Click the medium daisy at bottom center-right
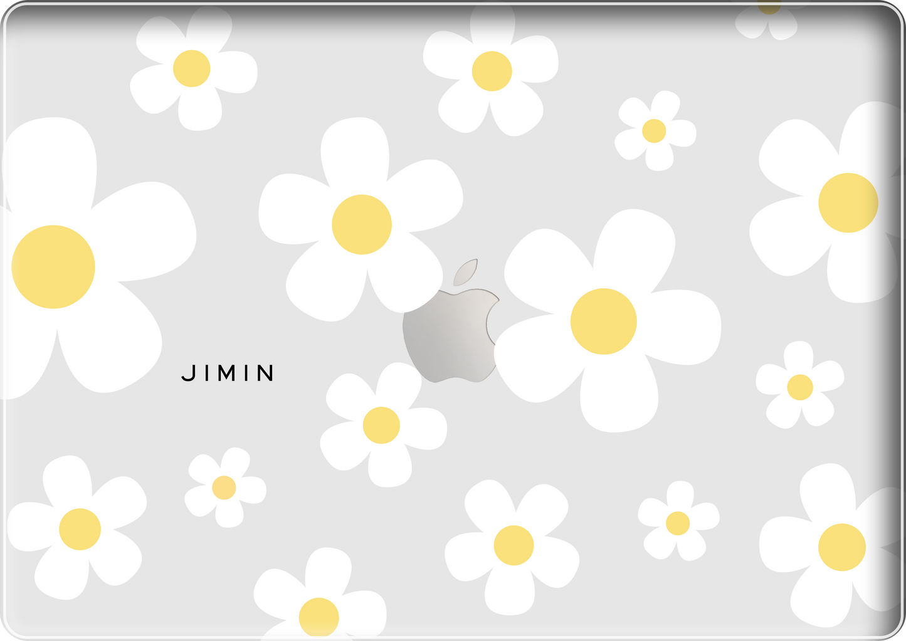 pos(513,545)
